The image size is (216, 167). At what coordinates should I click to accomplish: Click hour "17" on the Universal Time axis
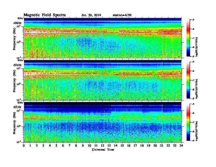[x=136, y=146]
